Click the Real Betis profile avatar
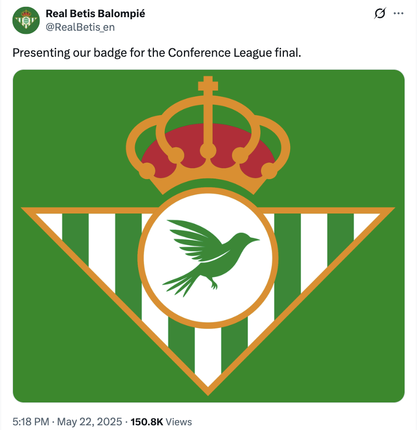The image size is (417, 430). (x=27, y=20)
